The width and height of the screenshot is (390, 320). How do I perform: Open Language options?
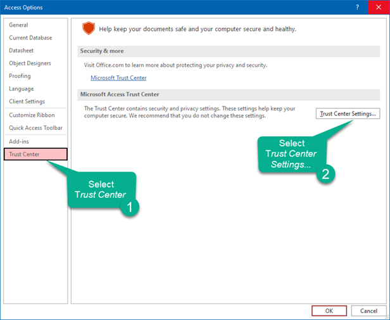click(22, 89)
